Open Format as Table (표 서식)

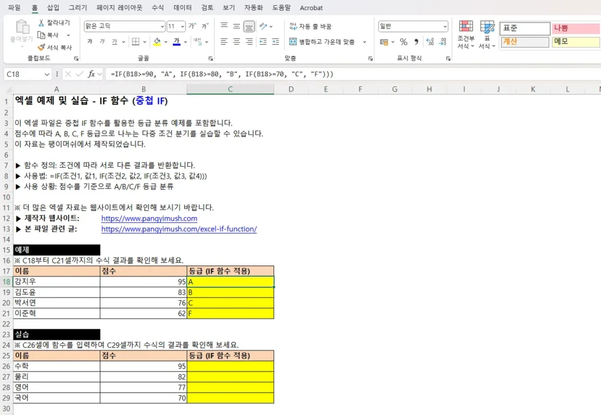tap(487, 35)
